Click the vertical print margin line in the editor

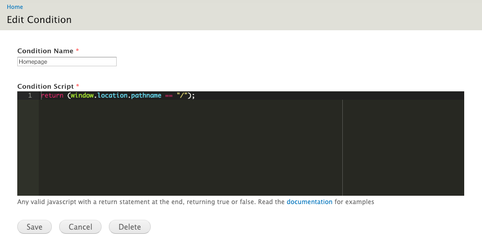tap(342, 147)
